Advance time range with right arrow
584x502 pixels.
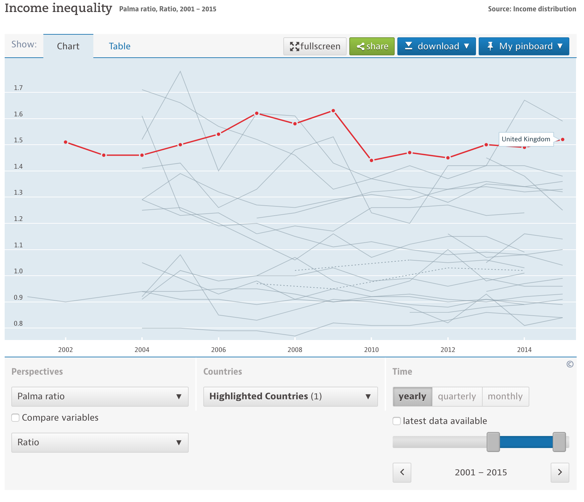(560, 472)
